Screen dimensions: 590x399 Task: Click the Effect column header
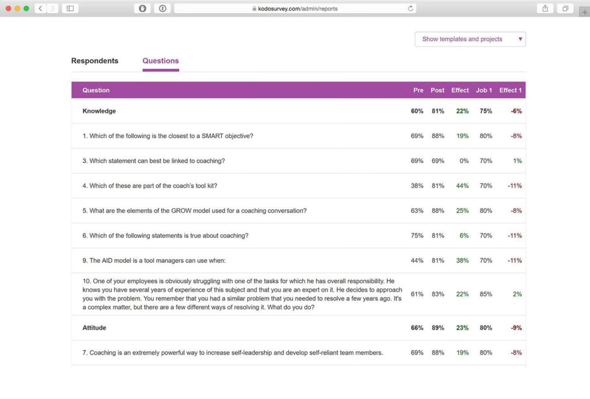(x=460, y=90)
